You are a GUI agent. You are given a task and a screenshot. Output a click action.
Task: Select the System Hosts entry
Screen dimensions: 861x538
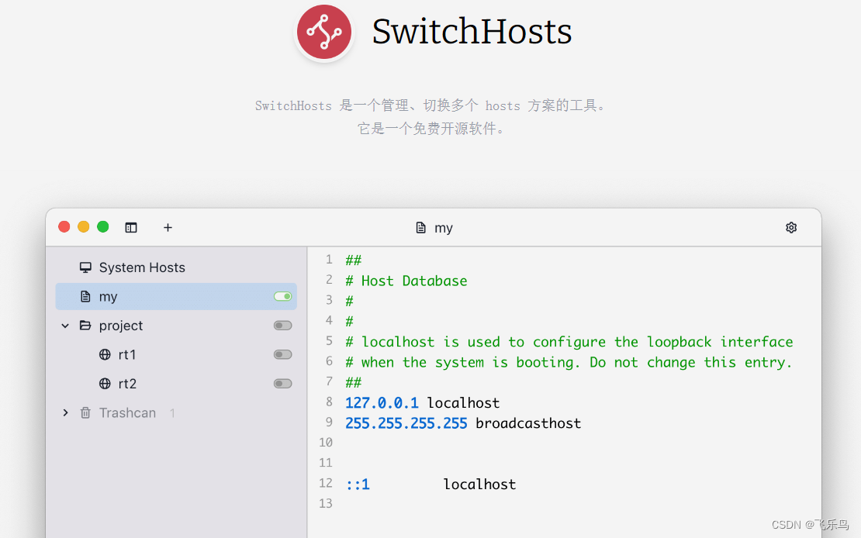[x=142, y=267]
